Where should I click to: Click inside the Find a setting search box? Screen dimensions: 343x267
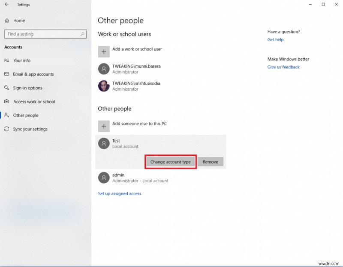[45, 34]
